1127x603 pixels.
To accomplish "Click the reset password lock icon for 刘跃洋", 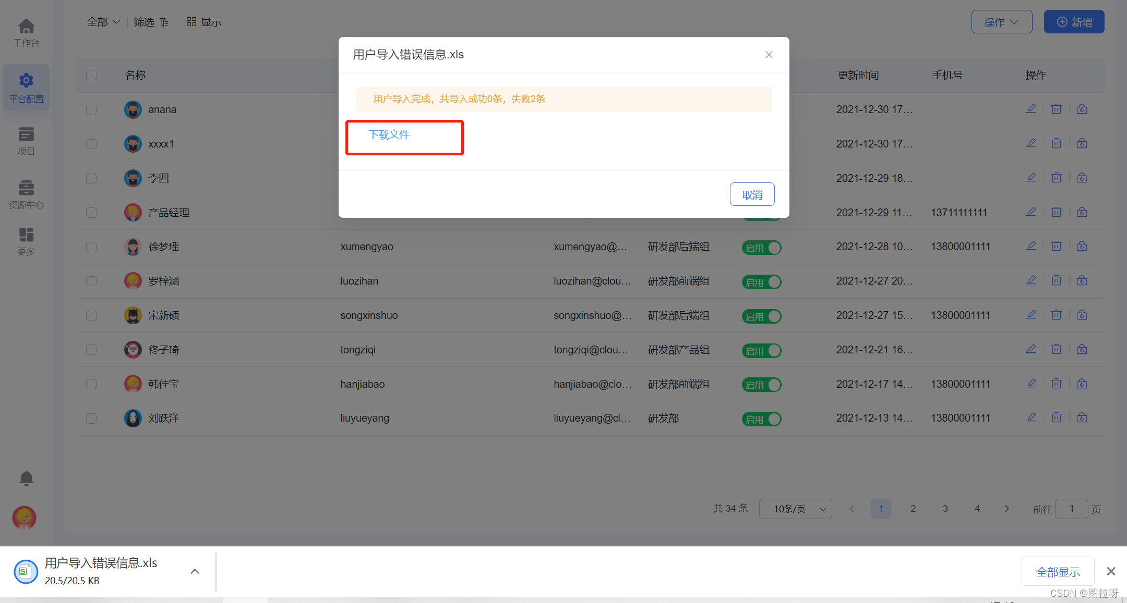I will click(1082, 417).
